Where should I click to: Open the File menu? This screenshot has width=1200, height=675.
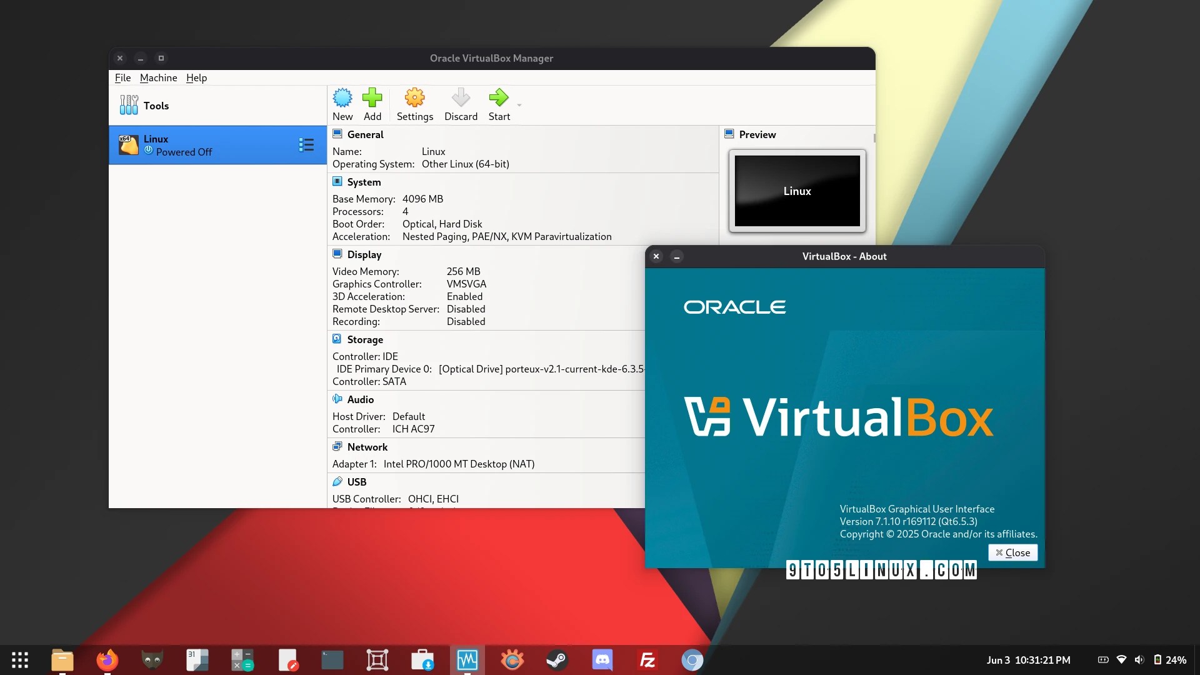pyautogui.click(x=122, y=77)
